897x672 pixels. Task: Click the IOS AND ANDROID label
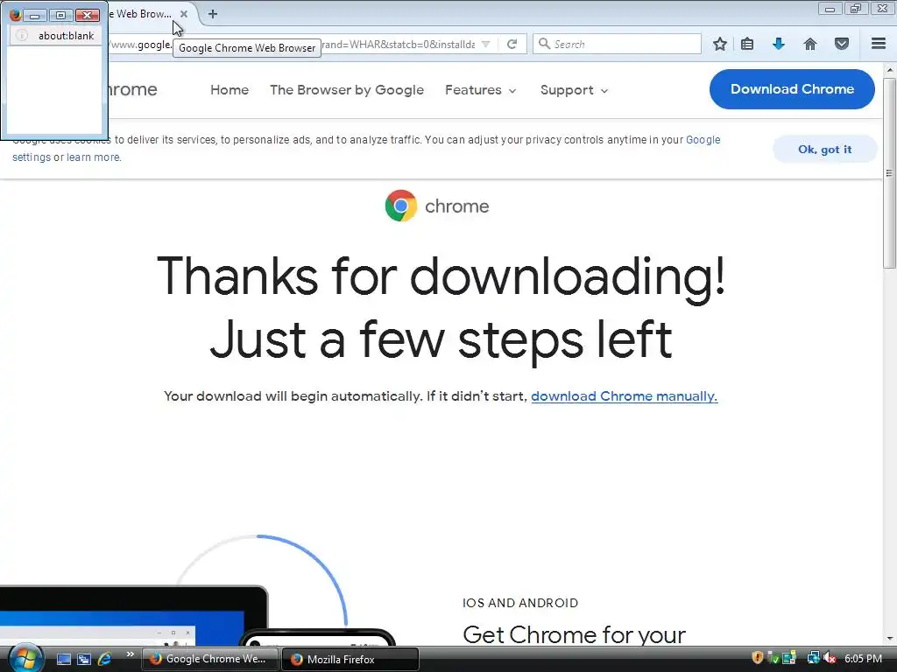[x=520, y=603]
